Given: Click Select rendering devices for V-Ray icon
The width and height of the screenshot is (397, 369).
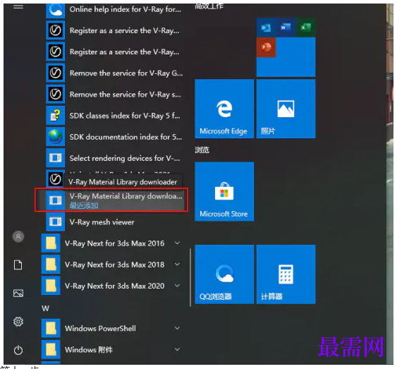Looking at the screenshot, I should click(56, 158).
